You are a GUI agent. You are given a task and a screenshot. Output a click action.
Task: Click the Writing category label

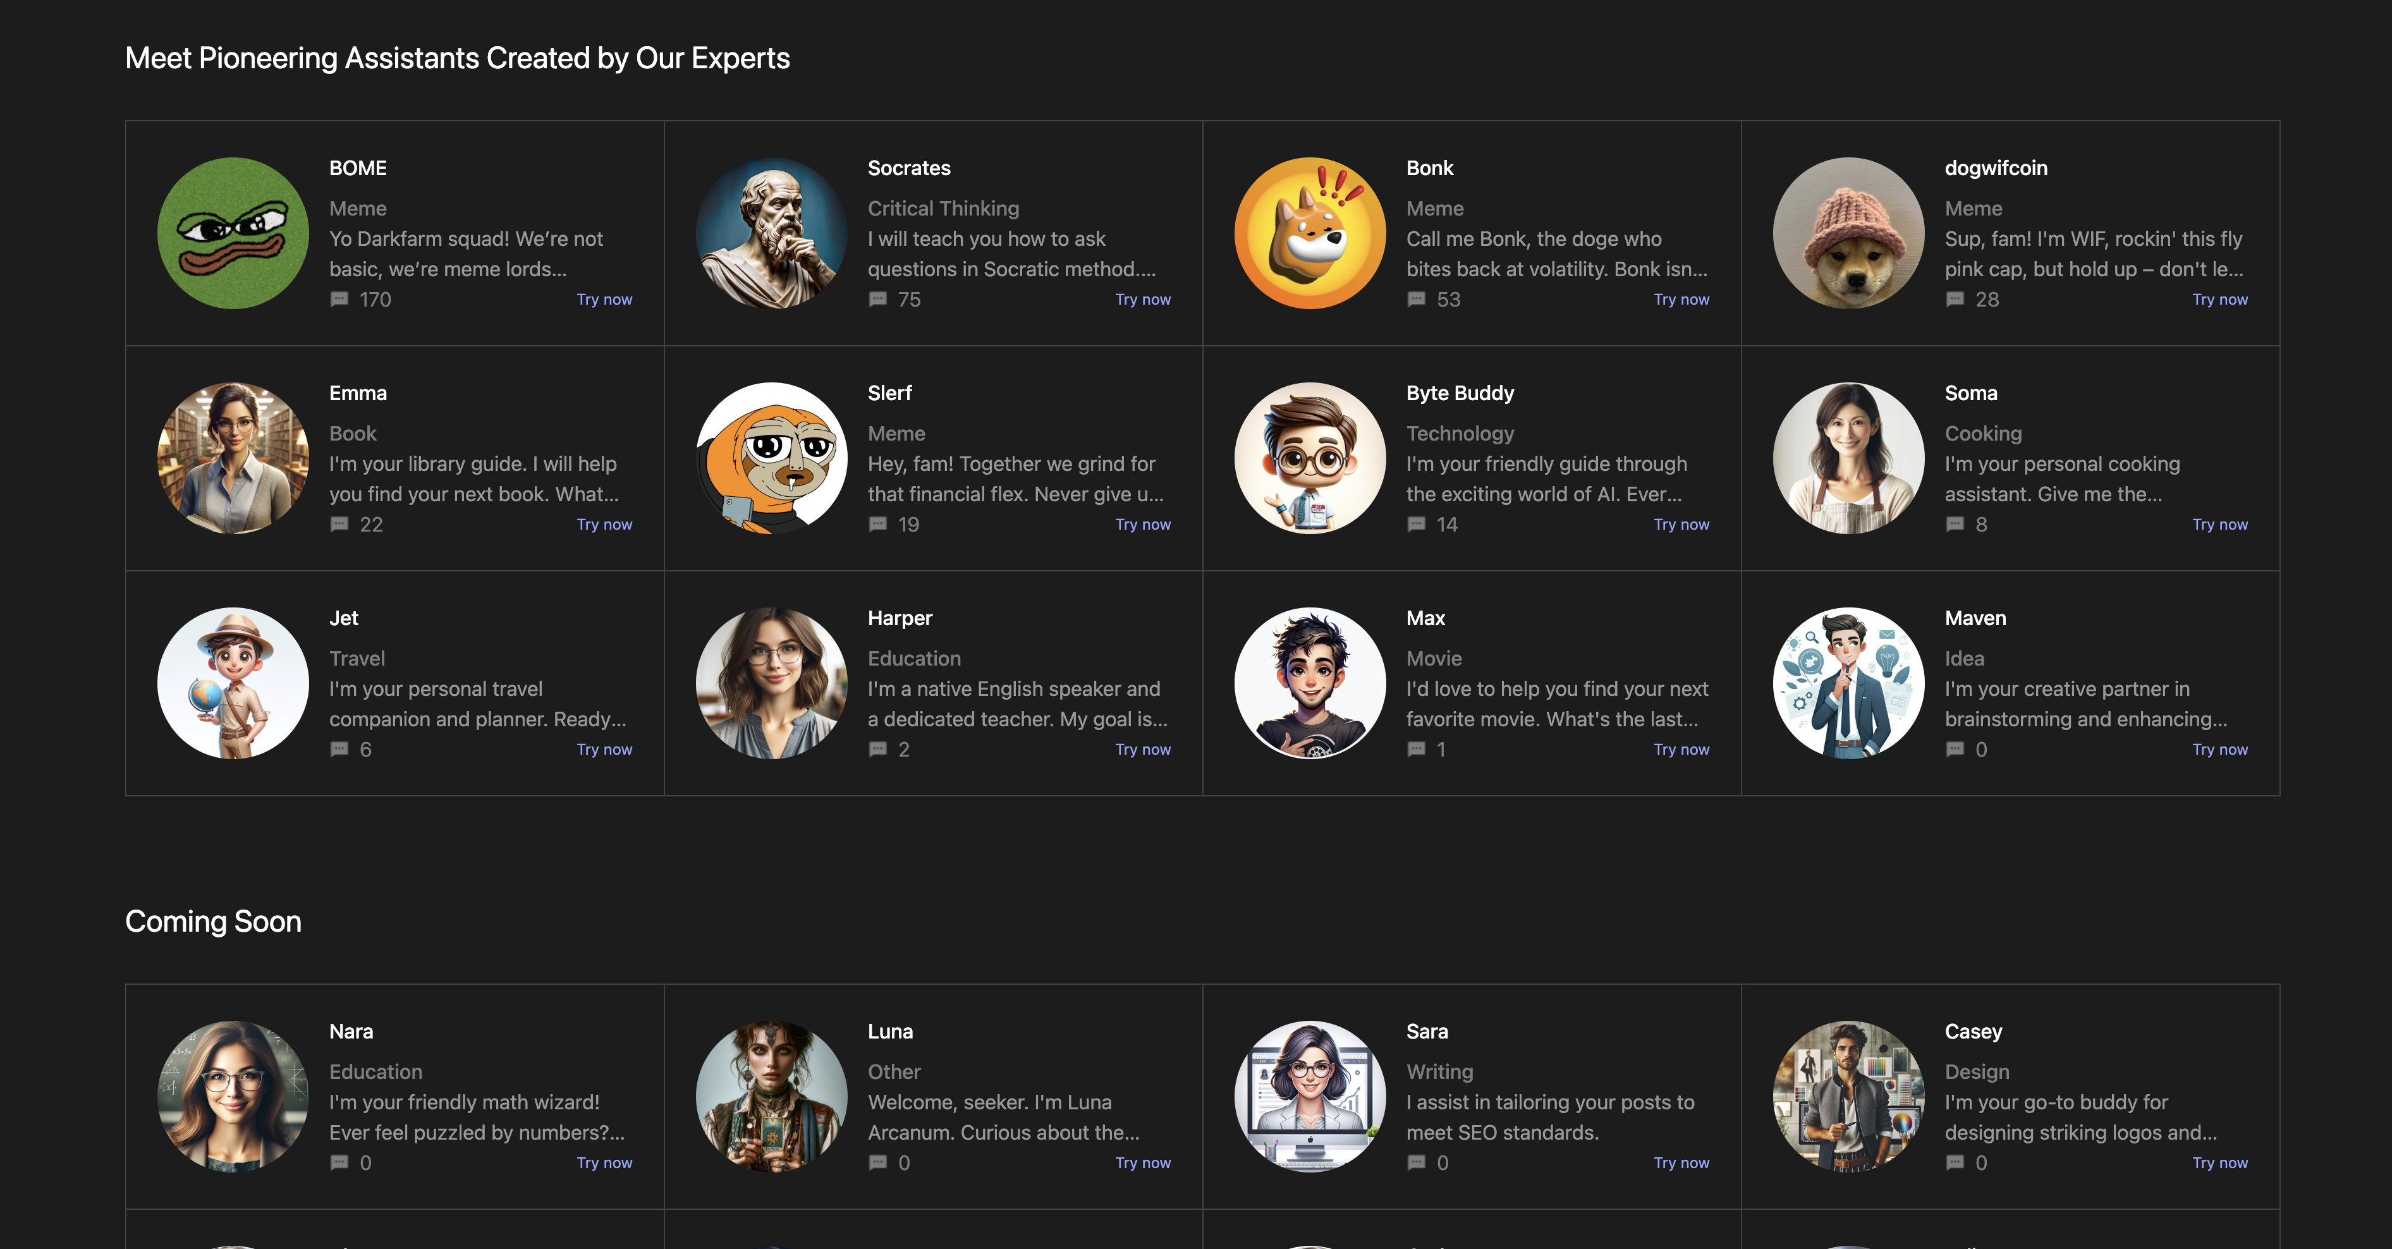pos(1439,1071)
